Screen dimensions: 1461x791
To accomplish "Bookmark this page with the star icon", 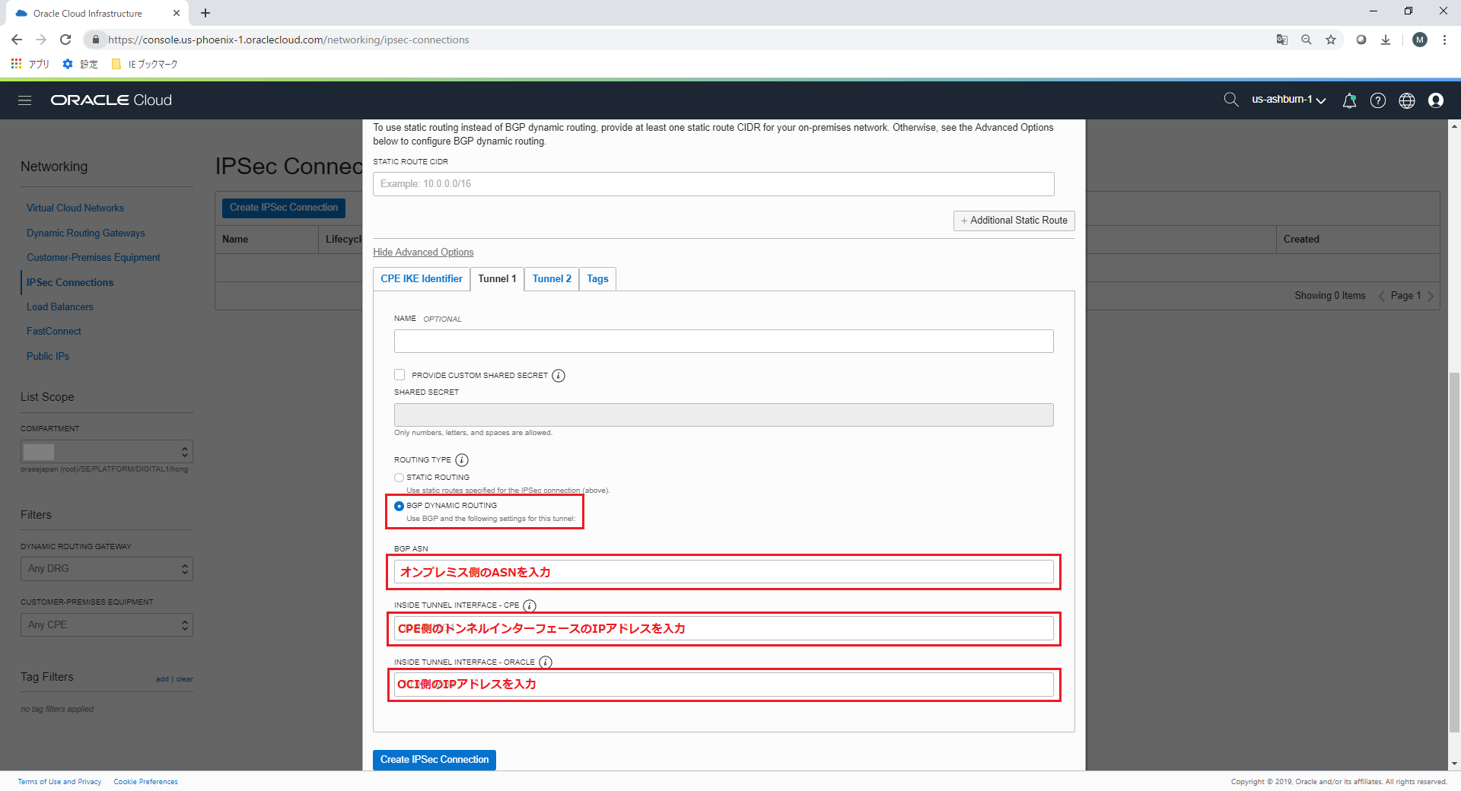I will (x=1331, y=40).
